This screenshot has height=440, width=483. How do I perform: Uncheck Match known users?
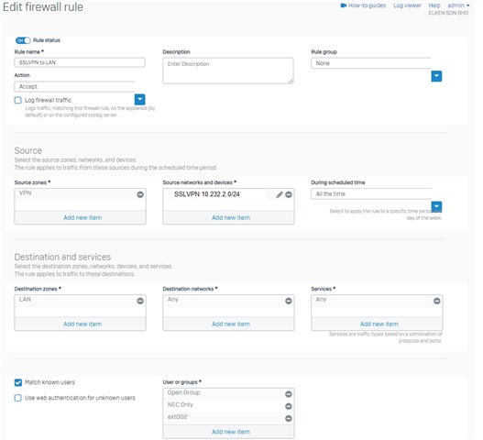click(x=17, y=382)
